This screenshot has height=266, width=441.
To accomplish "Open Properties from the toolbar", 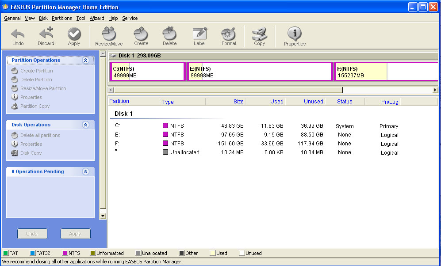I will [295, 35].
